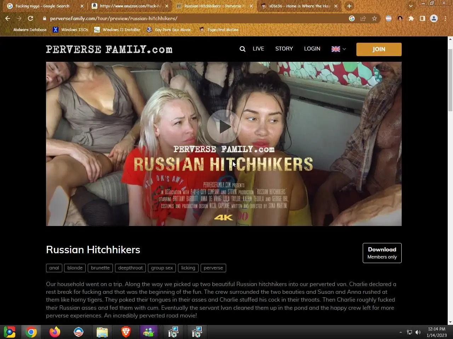
Task: Click the striped extension icon beside the star
Action: click(389, 18)
